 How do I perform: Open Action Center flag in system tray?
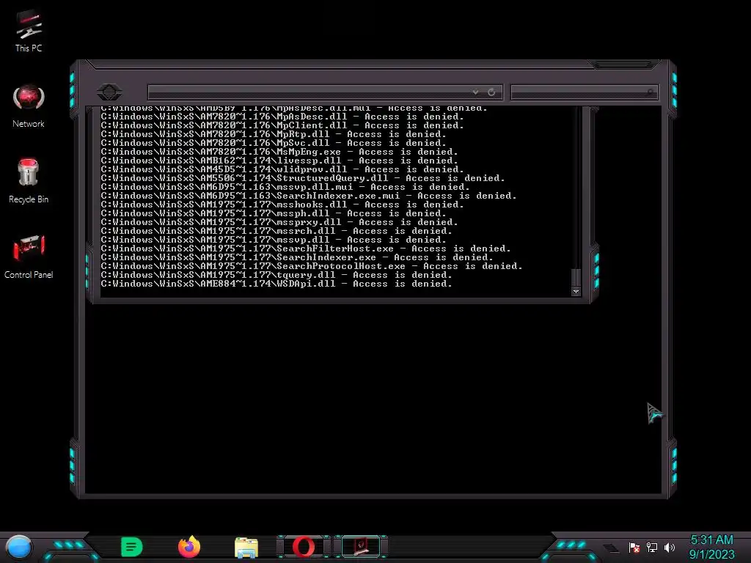(634, 547)
